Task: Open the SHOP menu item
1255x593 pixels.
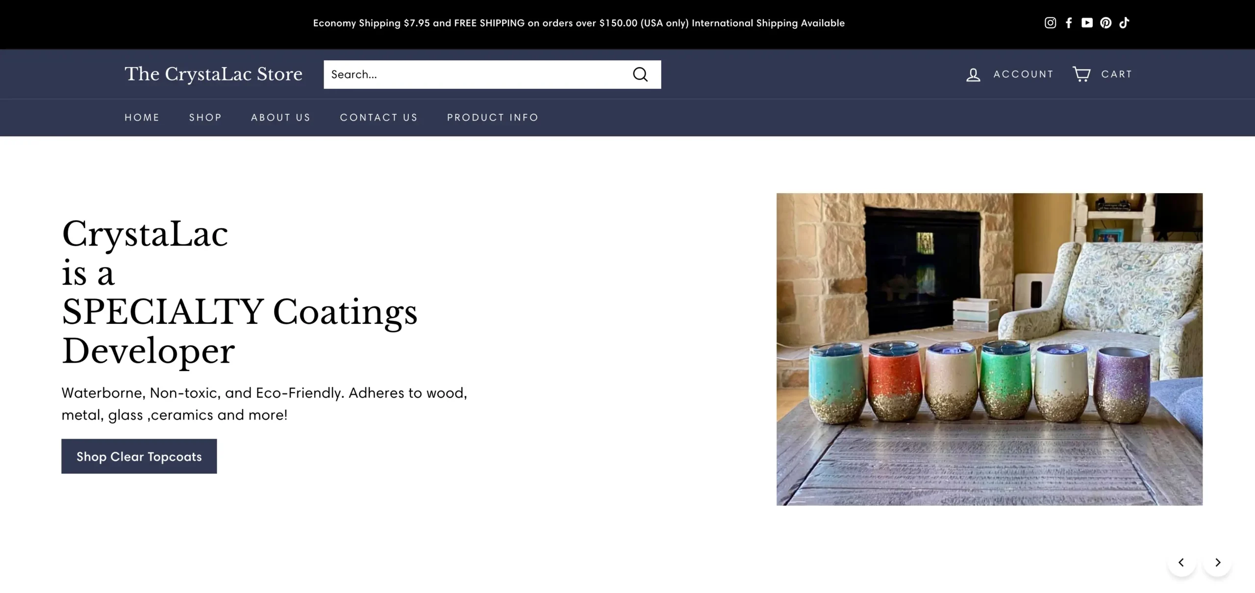Action: tap(205, 117)
